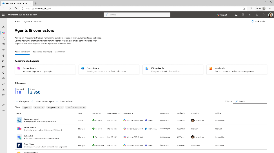Show all navigation via sidebar ellipsis

click(x=3, y=111)
